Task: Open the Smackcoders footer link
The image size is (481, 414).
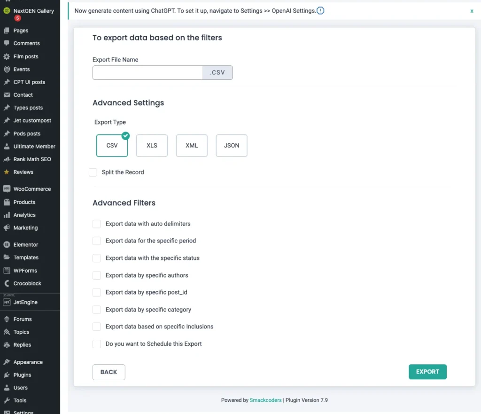Action: [266, 400]
